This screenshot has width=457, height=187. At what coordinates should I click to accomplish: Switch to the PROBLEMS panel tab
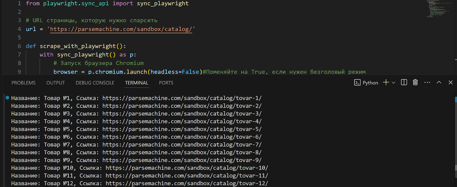[23, 83]
